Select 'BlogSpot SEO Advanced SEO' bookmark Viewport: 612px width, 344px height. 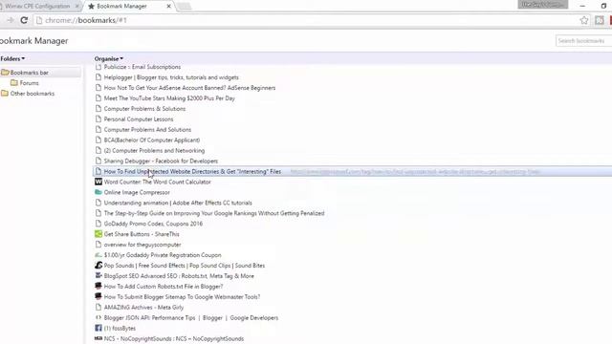[179, 276]
